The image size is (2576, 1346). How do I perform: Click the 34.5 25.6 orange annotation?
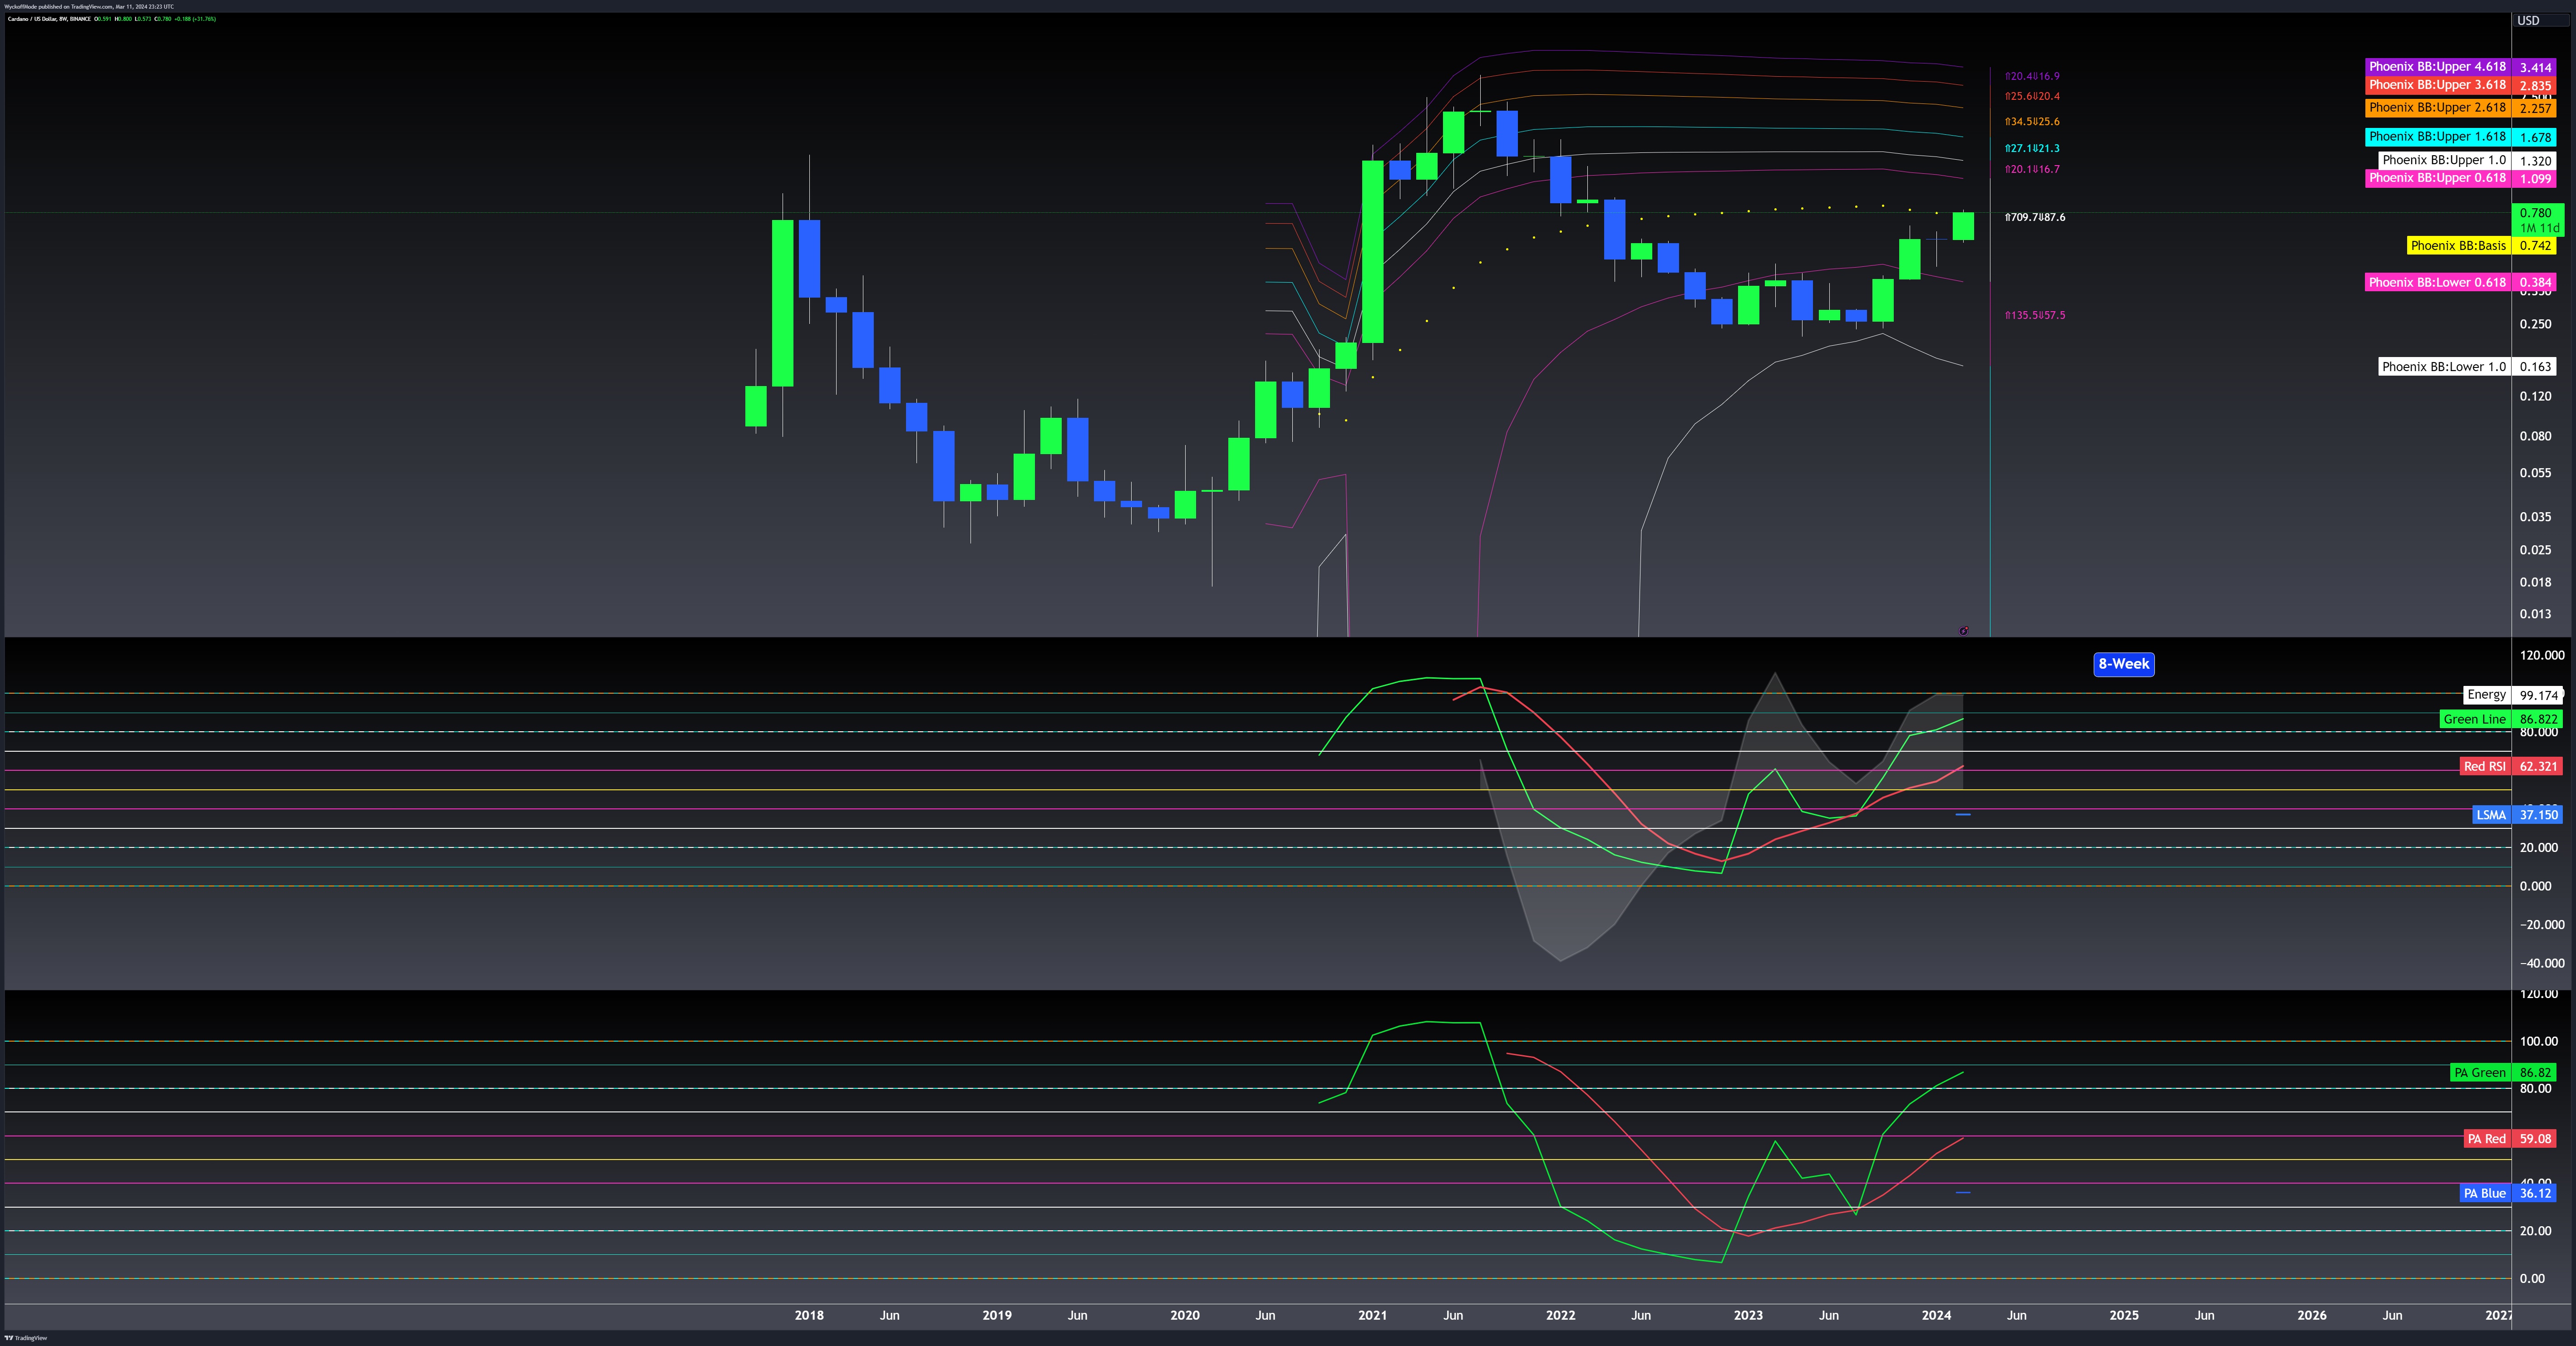tap(2032, 121)
